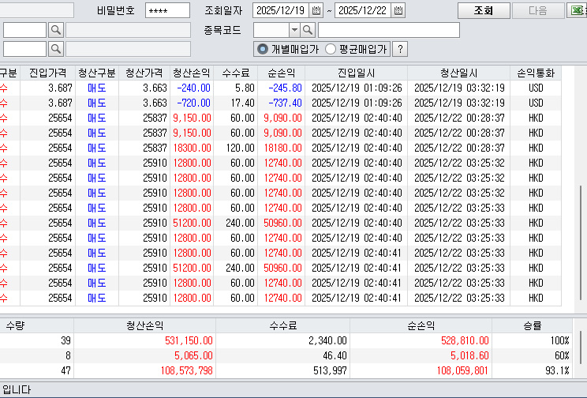Click the summary panel's vertical scrollbar
587x398 pixels.
pos(580,347)
